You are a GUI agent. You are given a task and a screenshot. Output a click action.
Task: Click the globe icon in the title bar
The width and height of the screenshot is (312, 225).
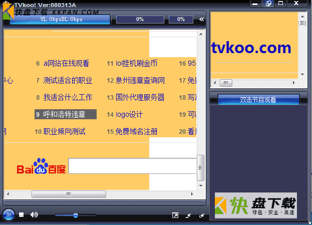tap(268, 3)
